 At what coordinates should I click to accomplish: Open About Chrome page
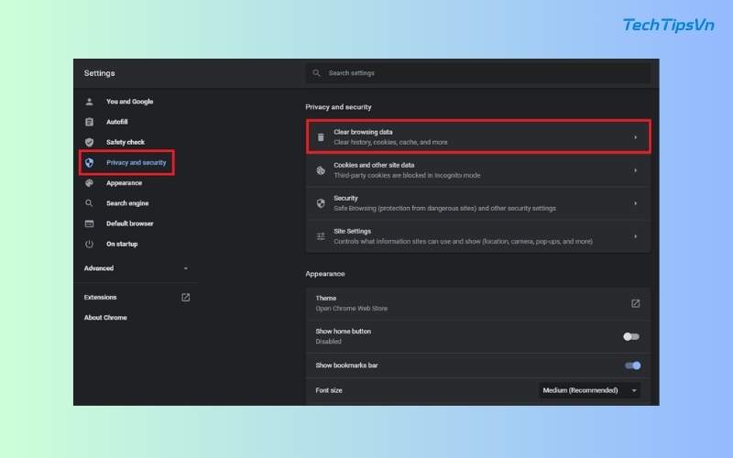point(105,318)
